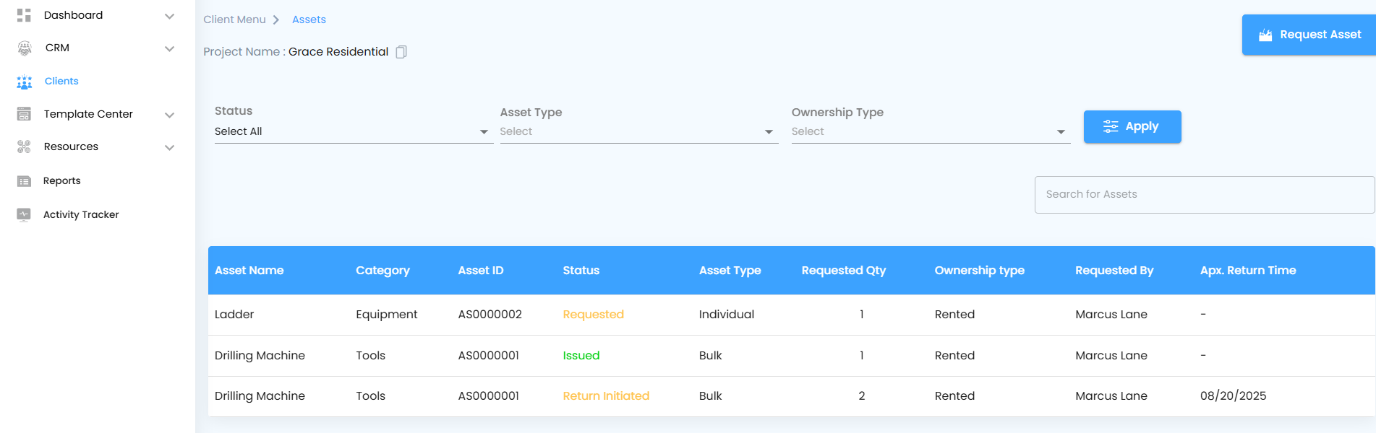Click the Resources sidebar icon
The width and height of the screenshot is (1376, 433).
pyautogui.click(x=24, y=147)
